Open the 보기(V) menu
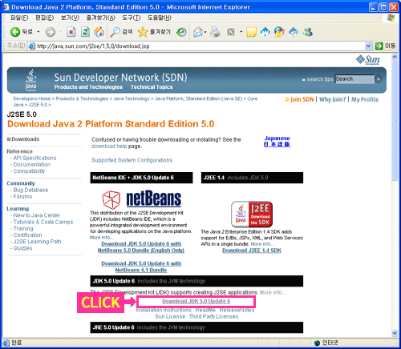 tap(70, 18)
